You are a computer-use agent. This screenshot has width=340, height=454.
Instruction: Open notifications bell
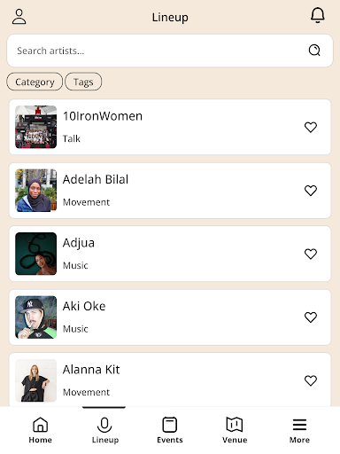point(318,15)
